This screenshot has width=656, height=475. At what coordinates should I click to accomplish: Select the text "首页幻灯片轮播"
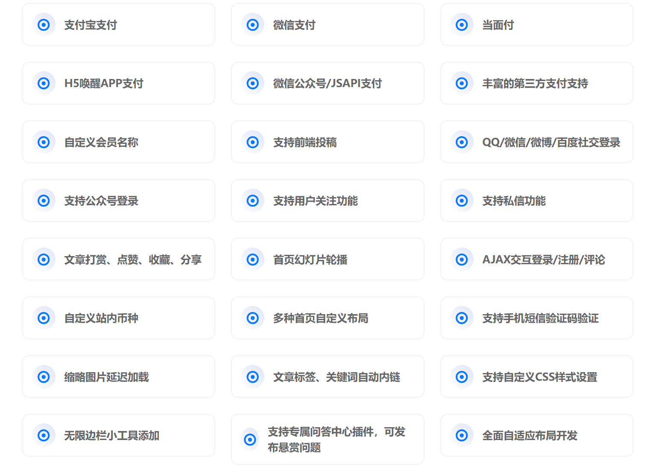click(x=310, y=260)
